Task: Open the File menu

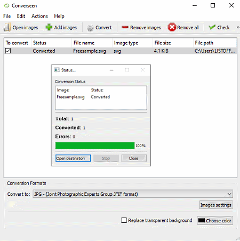Action: [x=7, y=16]
